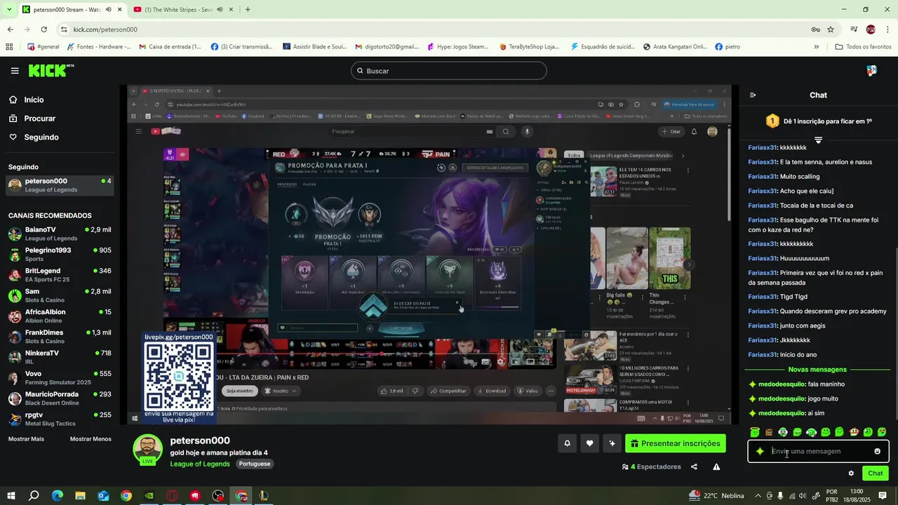Go back to the previous page

[10, 29]
